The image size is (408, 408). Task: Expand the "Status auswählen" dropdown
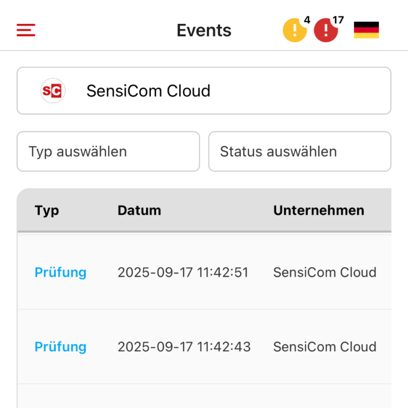[x=300, y=151]
